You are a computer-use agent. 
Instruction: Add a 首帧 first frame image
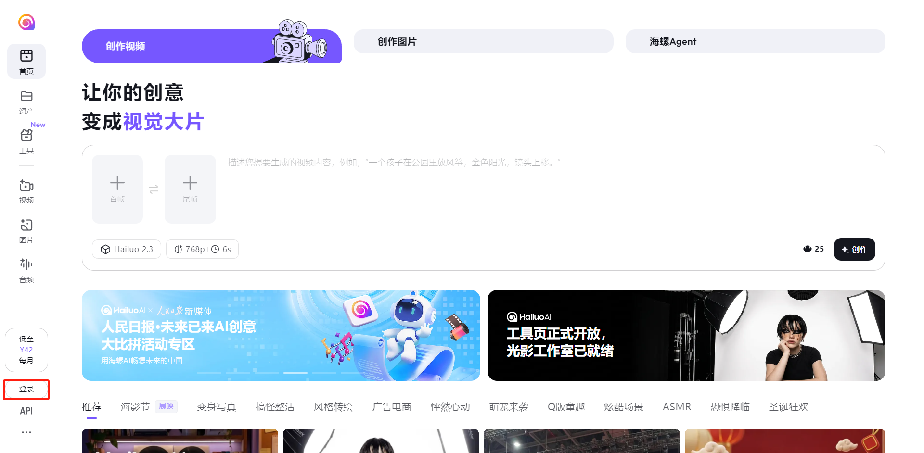click(117, 189)
